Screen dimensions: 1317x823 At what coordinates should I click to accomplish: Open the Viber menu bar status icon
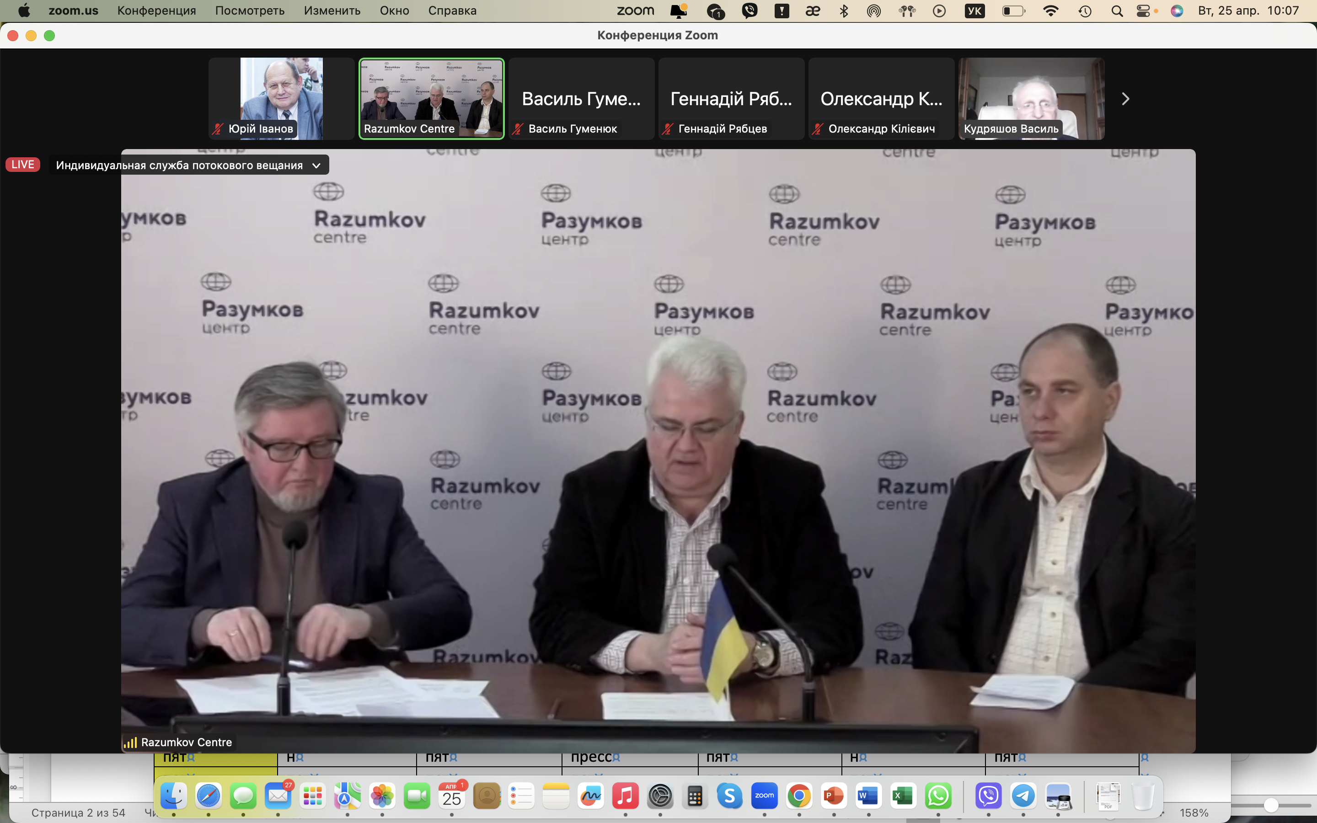point(750,11)
